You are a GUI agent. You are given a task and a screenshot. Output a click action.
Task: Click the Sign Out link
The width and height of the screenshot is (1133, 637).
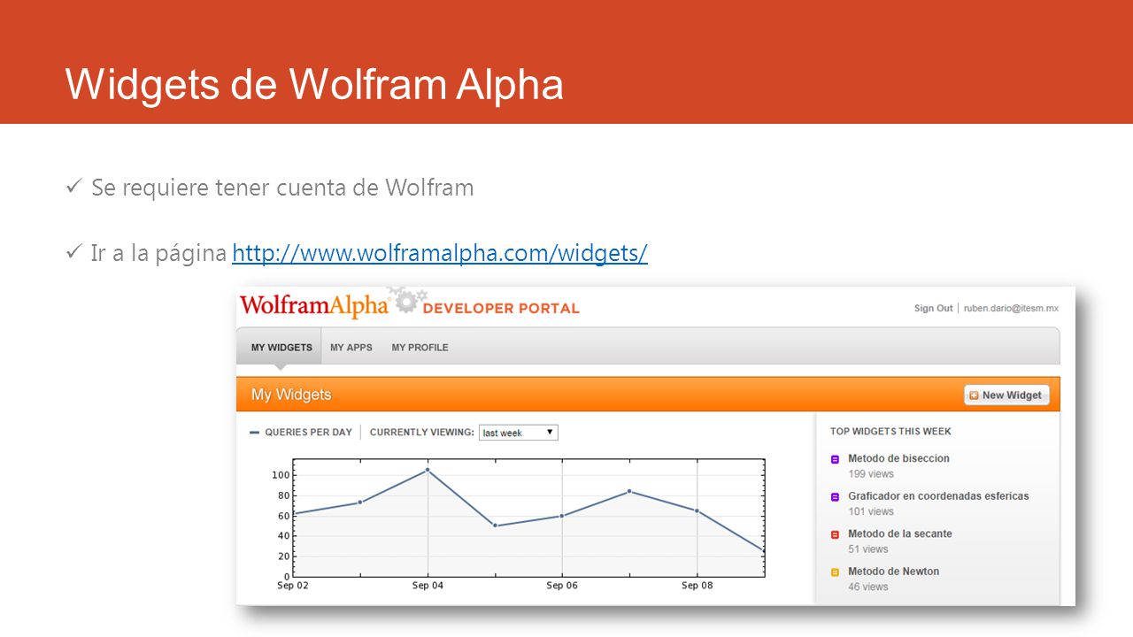click(x=933, y=309)
